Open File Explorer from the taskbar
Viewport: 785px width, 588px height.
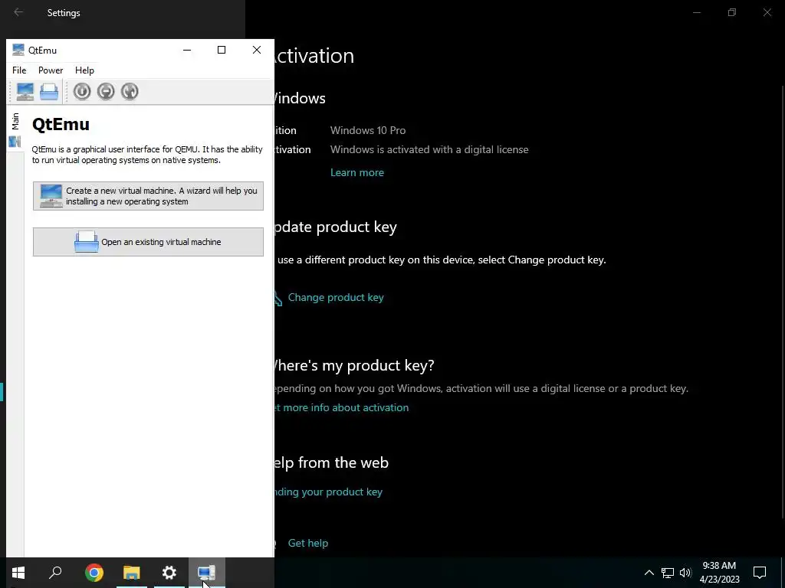(132, 573)
